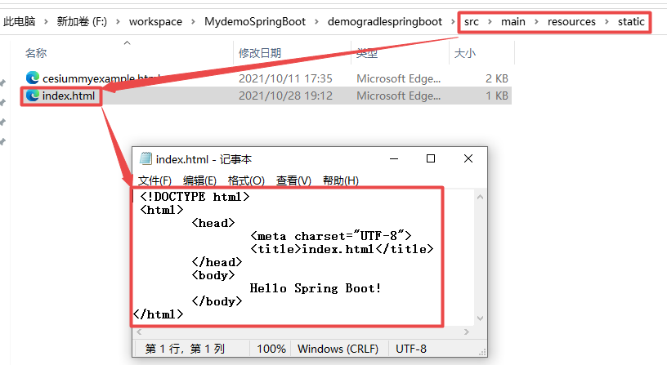Click the sort arrow above the 名称 column
The image size is (667, 365).
127,43
